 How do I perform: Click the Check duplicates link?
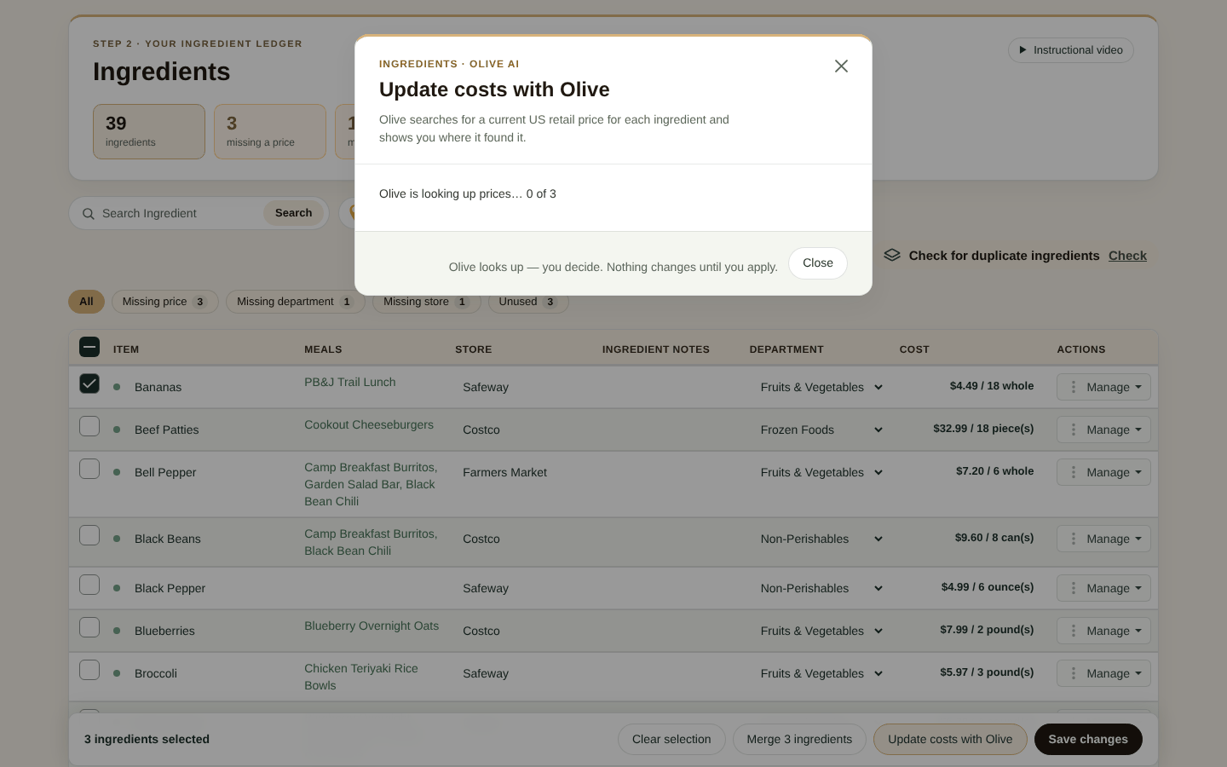click(1127, 256)
